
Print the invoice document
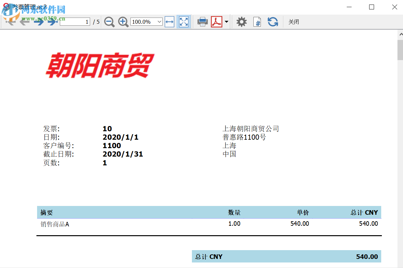point(203,22)
